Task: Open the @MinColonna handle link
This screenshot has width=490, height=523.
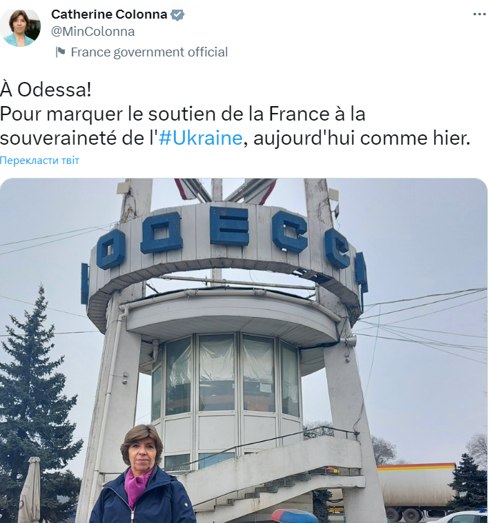Action: click(x=93, y=32)
